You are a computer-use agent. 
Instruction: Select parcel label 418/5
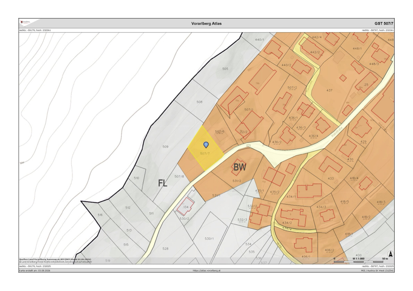click(345, 202)
